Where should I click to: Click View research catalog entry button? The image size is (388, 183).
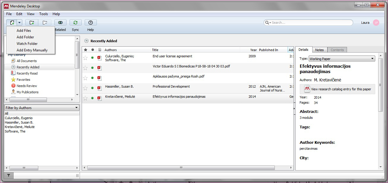coord(337,89)
